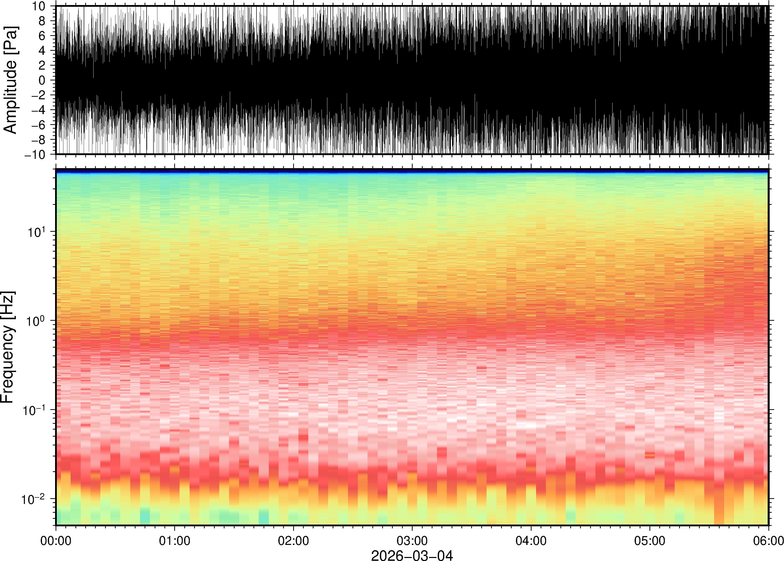Click the 00:00 start time label
Screen dimensions: 784x561
(x=56, y=540)
